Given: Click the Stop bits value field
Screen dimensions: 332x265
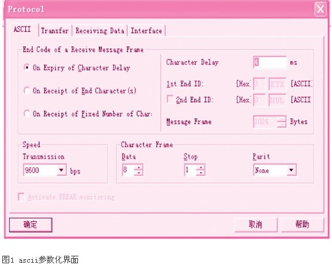Looking at the screenshot, I should [190, 170].
